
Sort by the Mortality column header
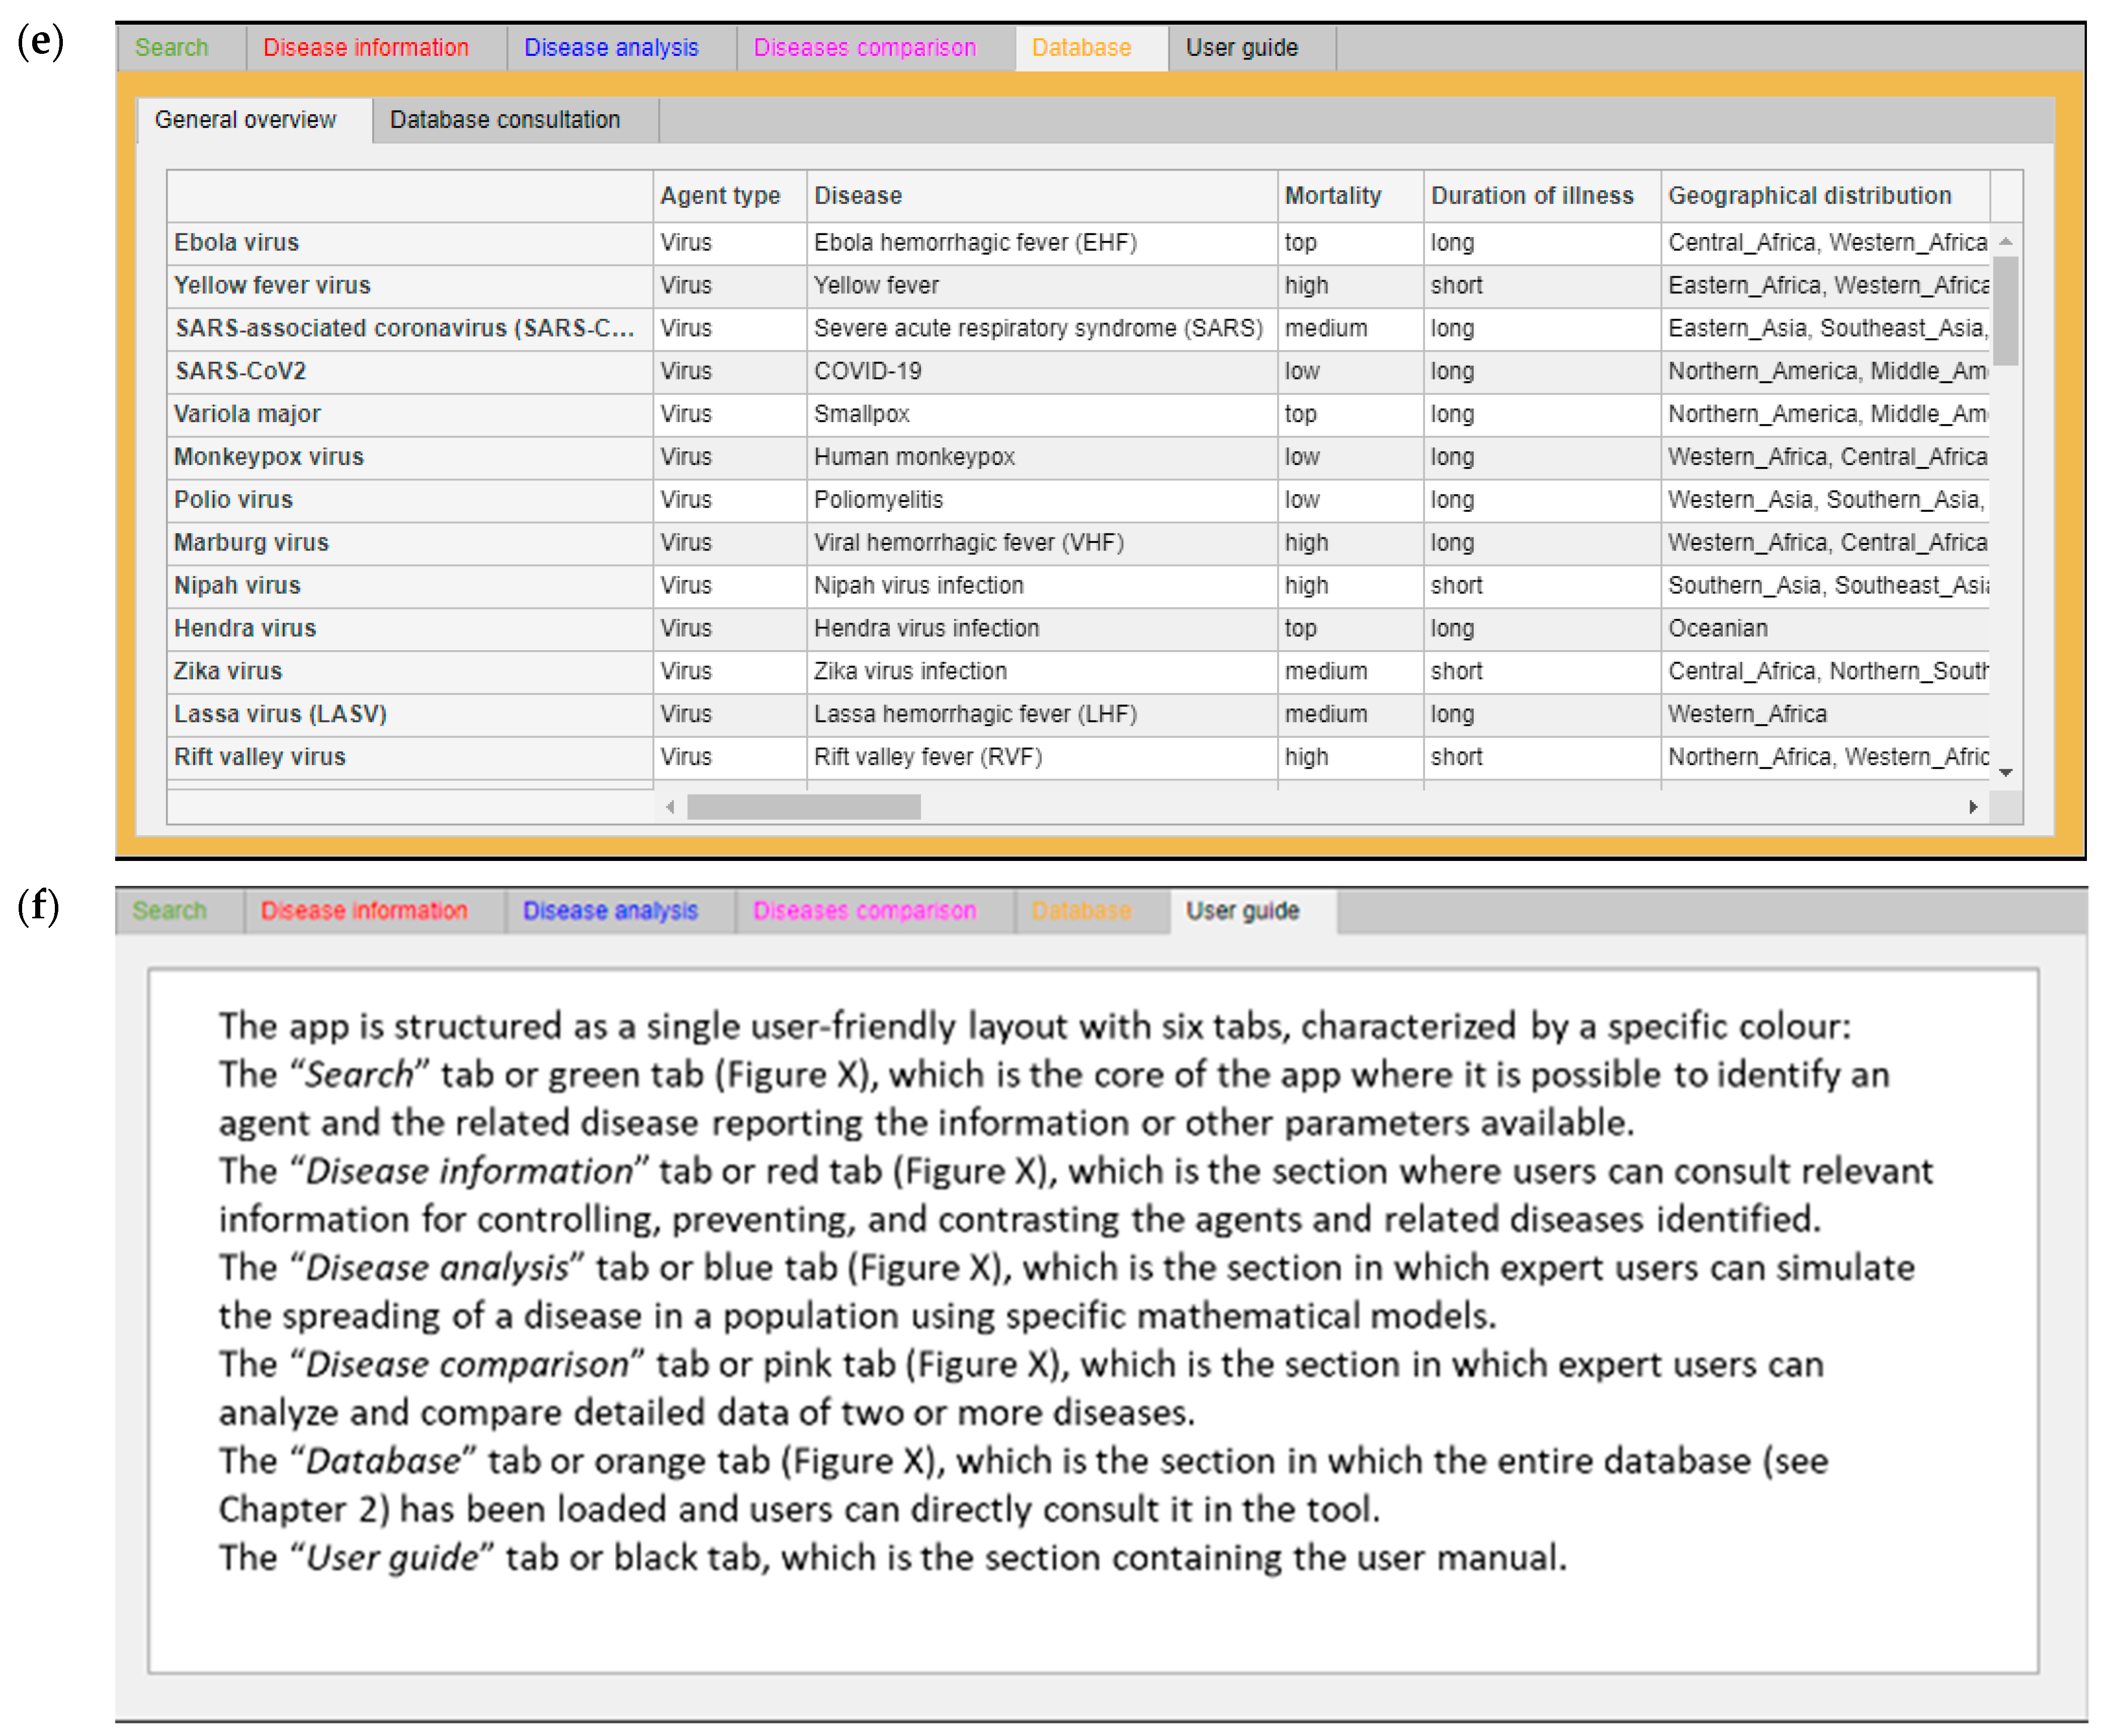[x=1332, y=196]
